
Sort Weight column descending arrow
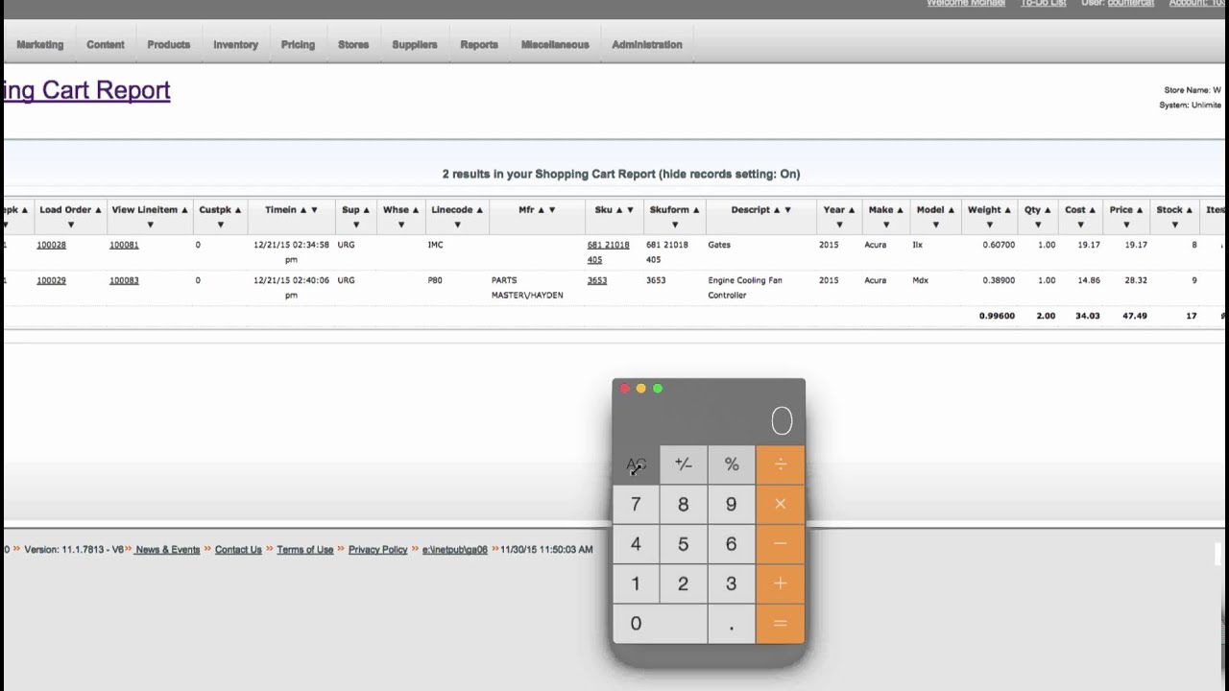(x=990, y=225)
